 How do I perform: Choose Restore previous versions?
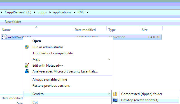click(x=51, y=86)
